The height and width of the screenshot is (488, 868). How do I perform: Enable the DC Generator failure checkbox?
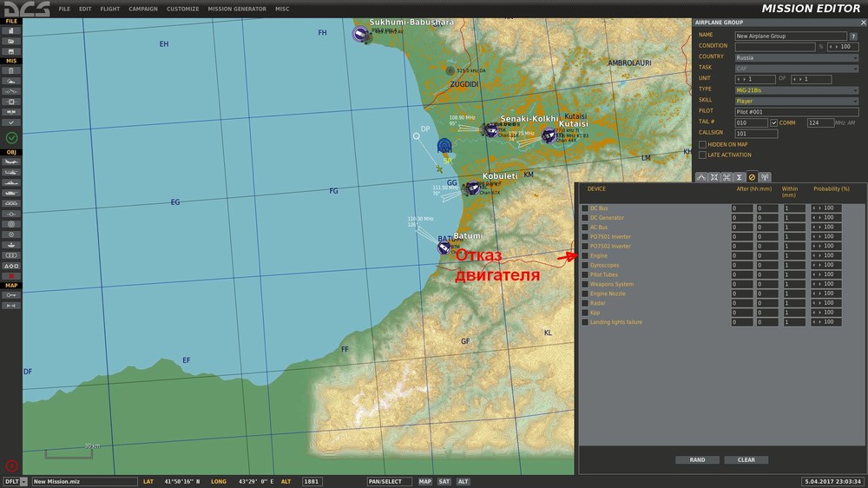[584, 218]
